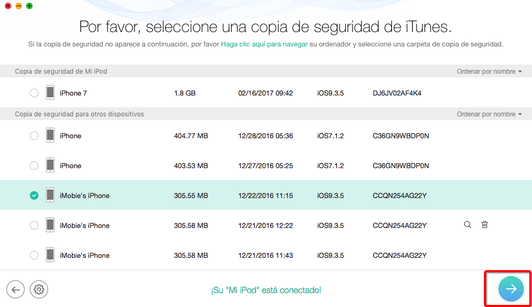The height and width of the screenshot is (307, 532).
Task: Click the 1.8 GB size value
Action: [x=185, y=93]
